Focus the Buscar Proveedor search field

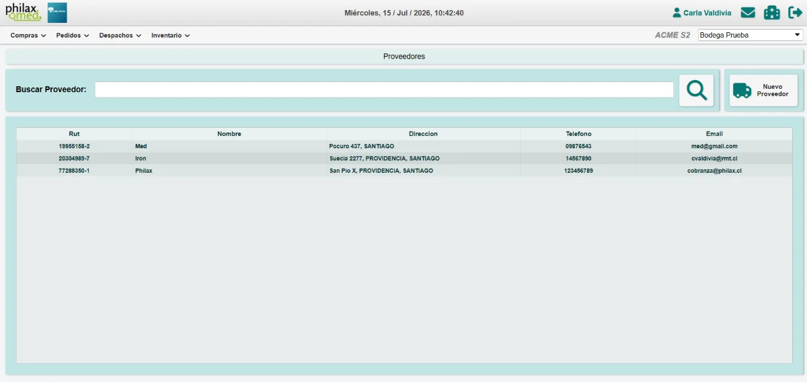pos(384,90)
